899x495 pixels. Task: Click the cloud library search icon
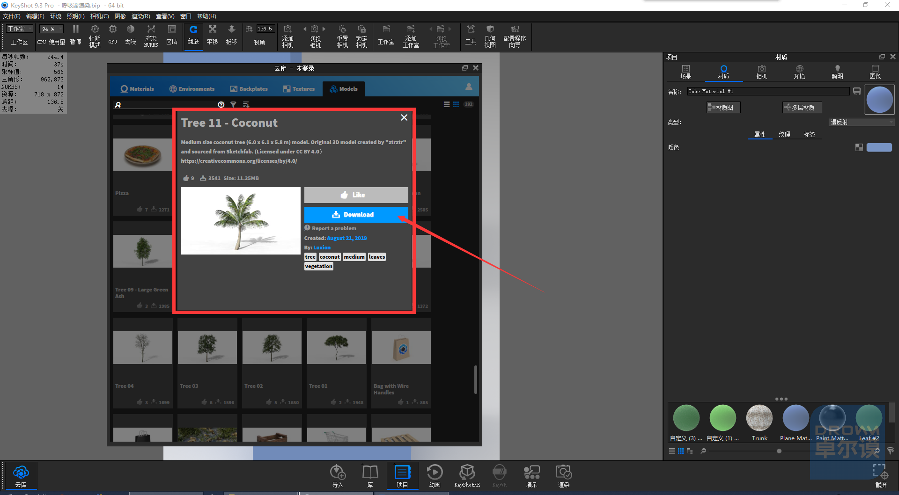(118, 104)
